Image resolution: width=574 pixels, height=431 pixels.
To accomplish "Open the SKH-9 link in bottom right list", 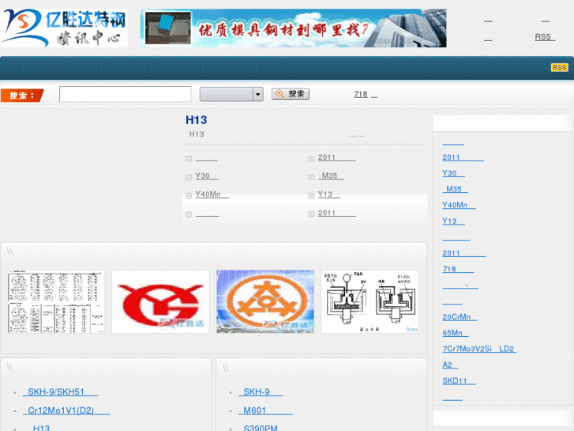I will tap(261, 391).
